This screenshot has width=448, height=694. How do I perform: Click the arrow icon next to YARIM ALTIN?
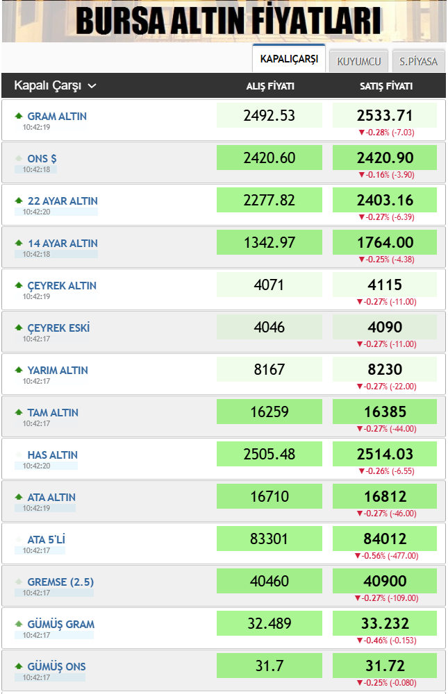19,370
